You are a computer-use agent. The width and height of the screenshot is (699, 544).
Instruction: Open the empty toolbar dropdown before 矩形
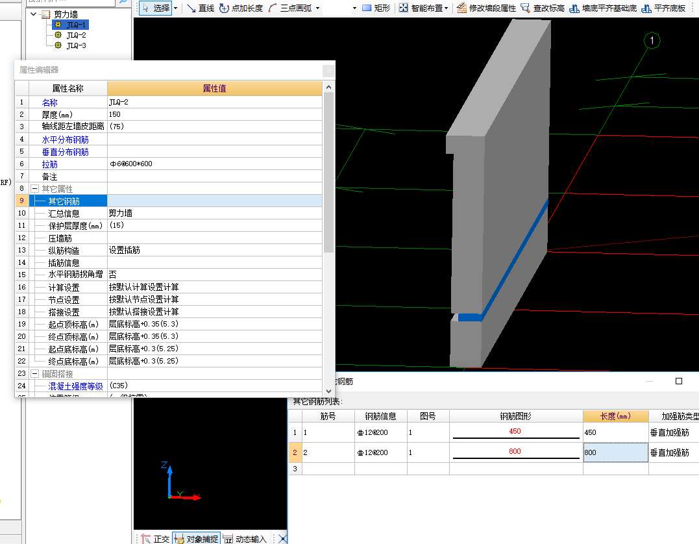(x=354, y=8)
